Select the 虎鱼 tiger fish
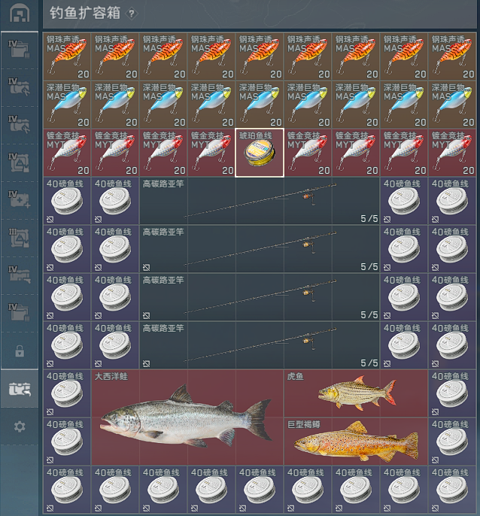This screenshot has height=516, width=480. [x=356, y=393]
